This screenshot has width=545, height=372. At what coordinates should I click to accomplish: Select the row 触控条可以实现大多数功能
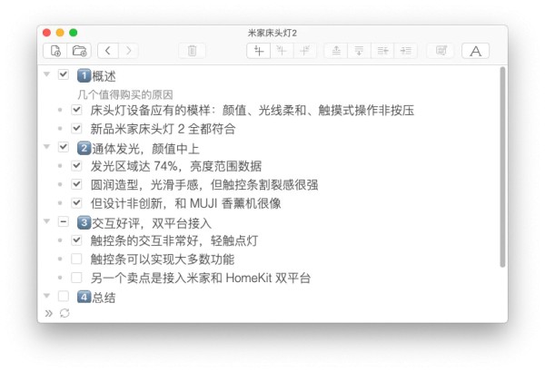pyautogui.click(x=163, y=259)
